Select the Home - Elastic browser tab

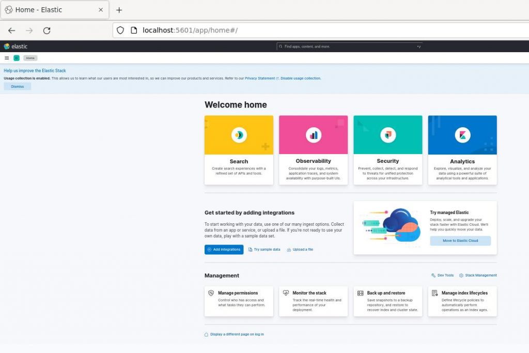click(55, 10)
